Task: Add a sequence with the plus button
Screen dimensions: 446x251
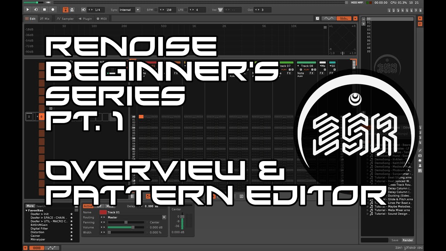Action: (x=363, y=24)
